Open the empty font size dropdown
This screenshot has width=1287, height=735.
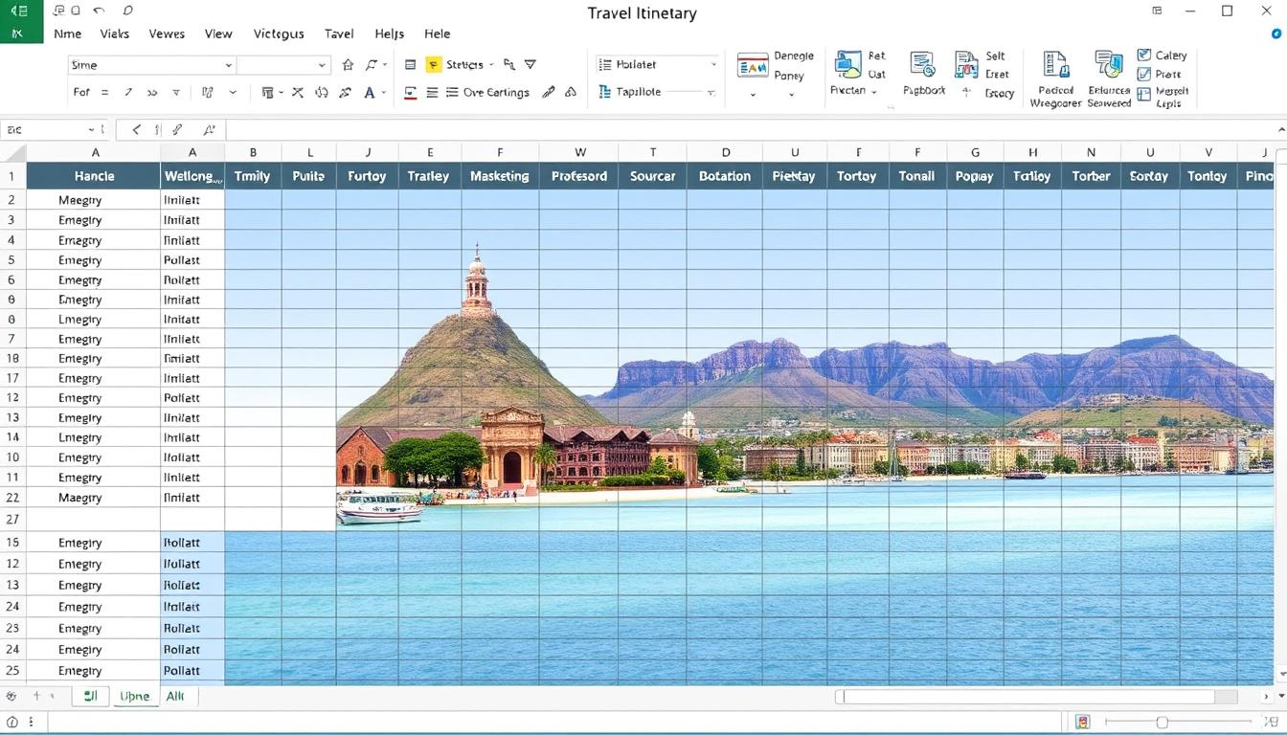322,65
